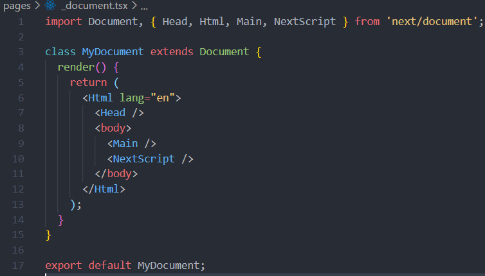Click the 'next/document' module string
This screenshot has width=485, height=276.
click(x=432, y=22)
